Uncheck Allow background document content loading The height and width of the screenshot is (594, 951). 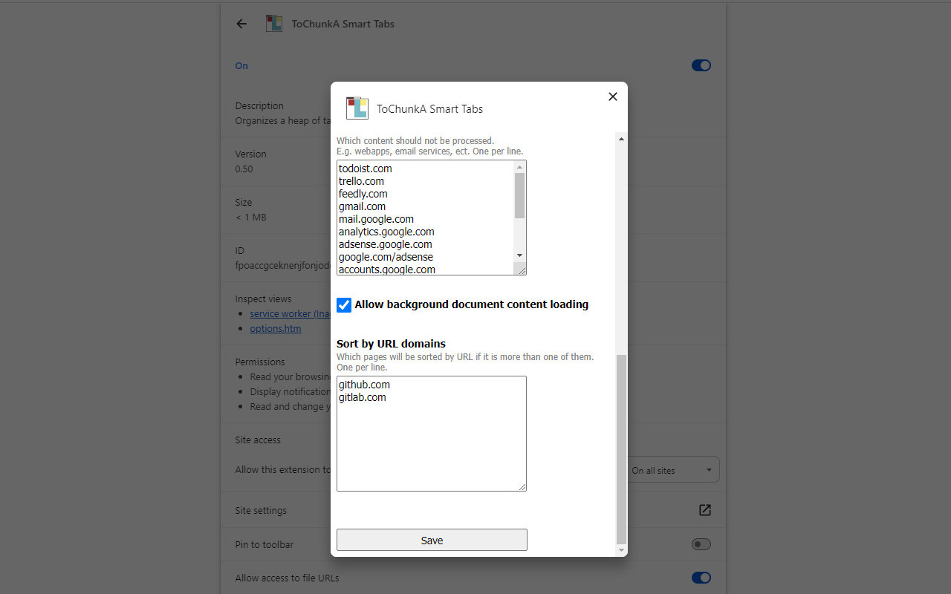tap(344, 305)
